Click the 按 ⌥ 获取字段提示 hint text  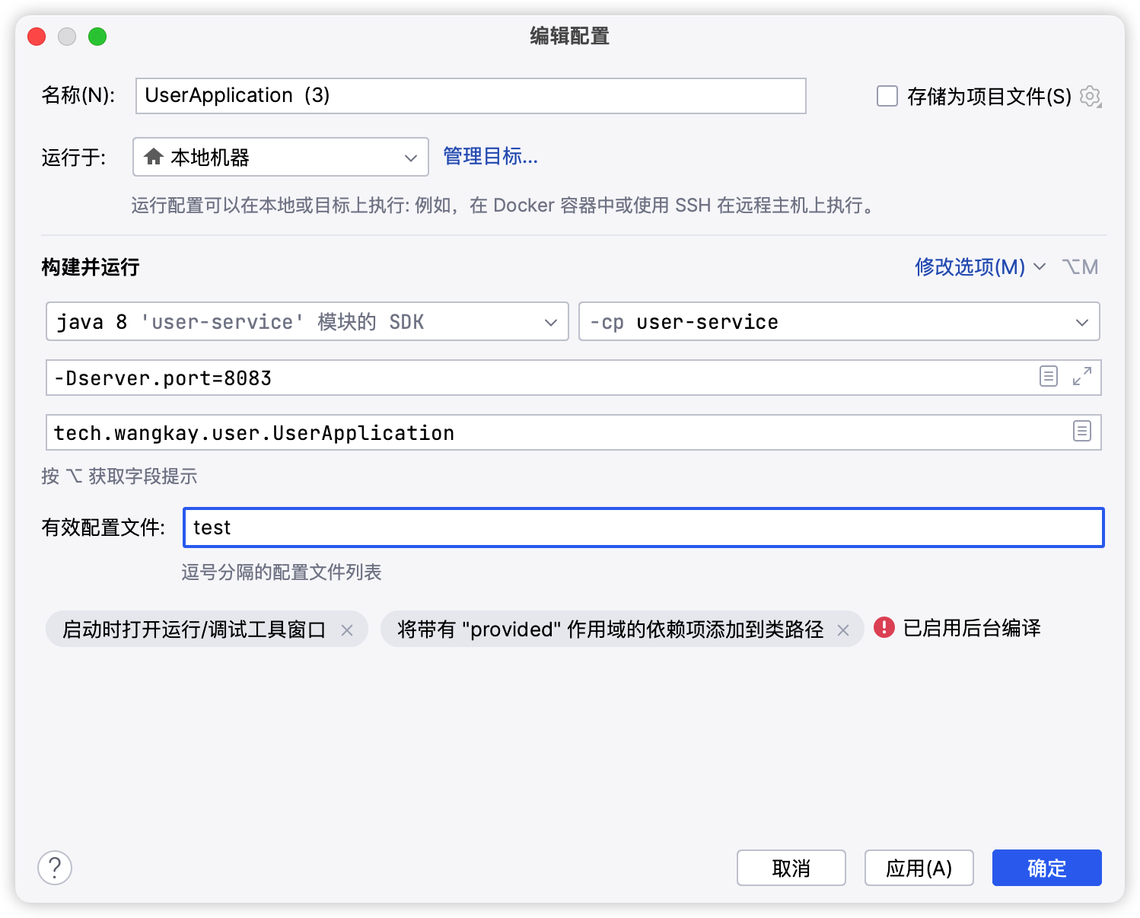pos(119,477)
